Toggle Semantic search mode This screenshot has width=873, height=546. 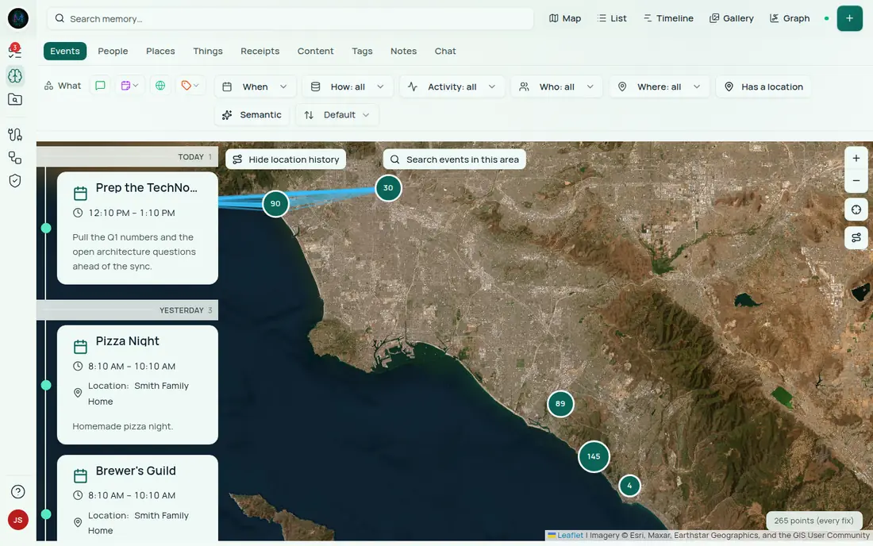coord(252,114)
